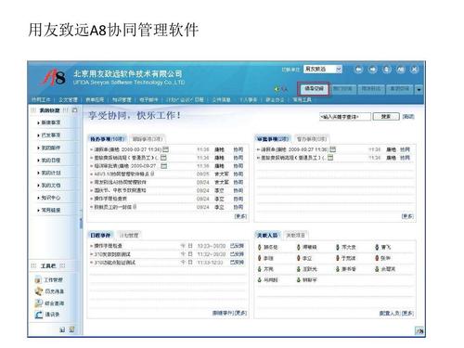This screenshot has height=348, width=464.
Task: Switch to the 待办事项(10项) tab
Action: pos(108,139)
